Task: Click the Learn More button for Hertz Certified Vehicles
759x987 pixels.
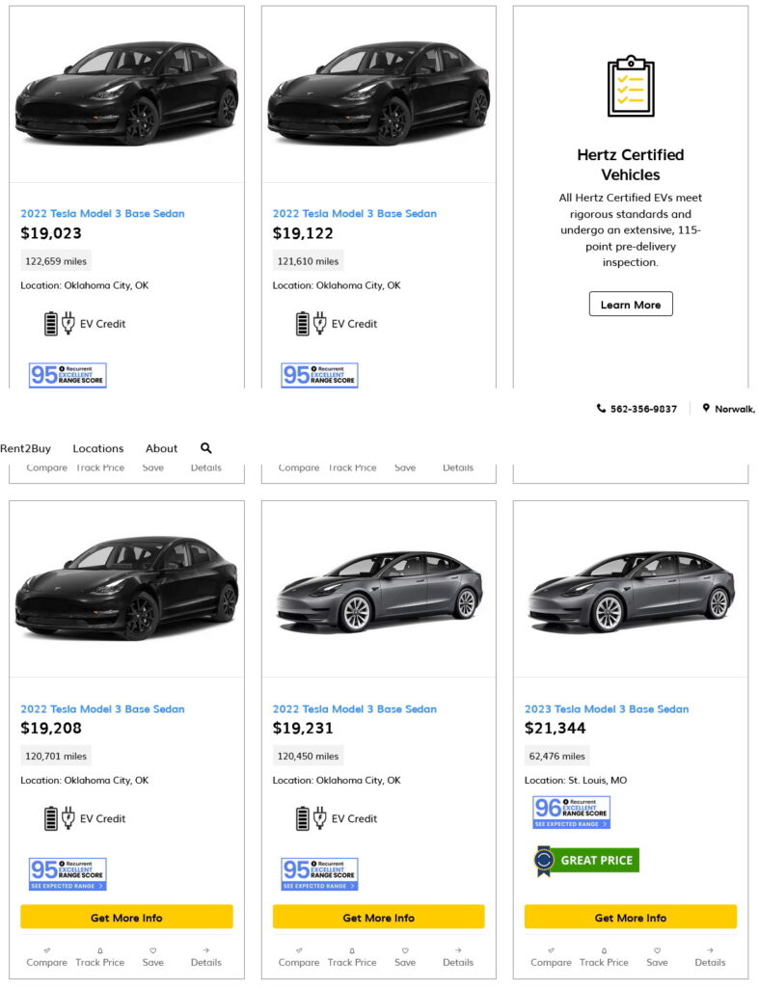Action: click(x=631, y=304)
